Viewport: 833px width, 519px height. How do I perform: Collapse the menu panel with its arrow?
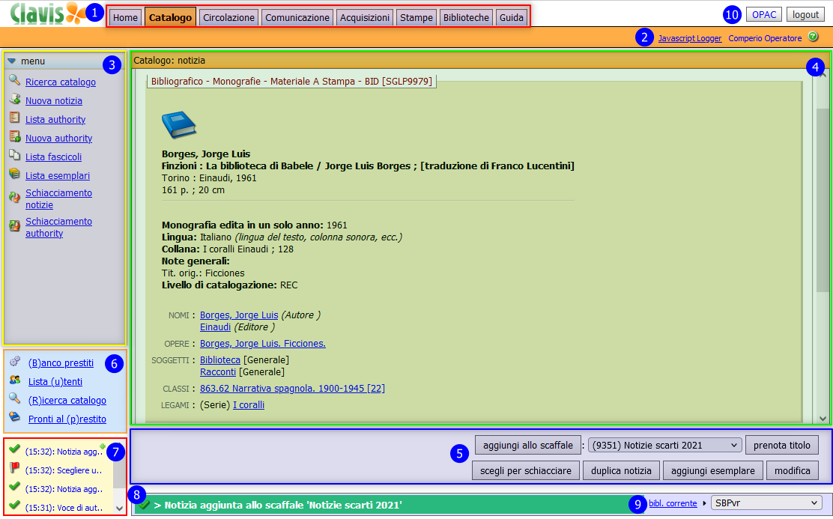click(10, 61)
